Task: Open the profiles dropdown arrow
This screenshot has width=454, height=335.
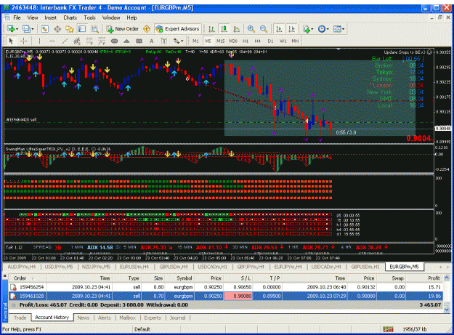Action: tap(33, 29)
